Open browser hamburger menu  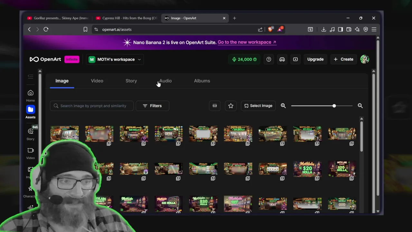(374, 29)
